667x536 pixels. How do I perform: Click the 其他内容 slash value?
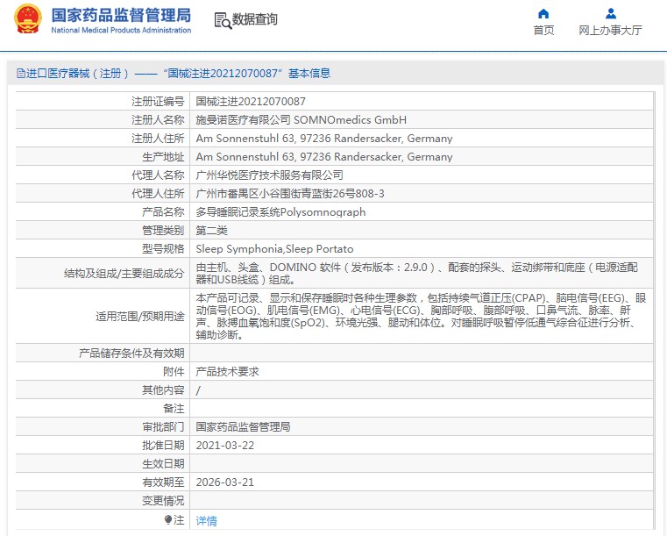point(198,390)
